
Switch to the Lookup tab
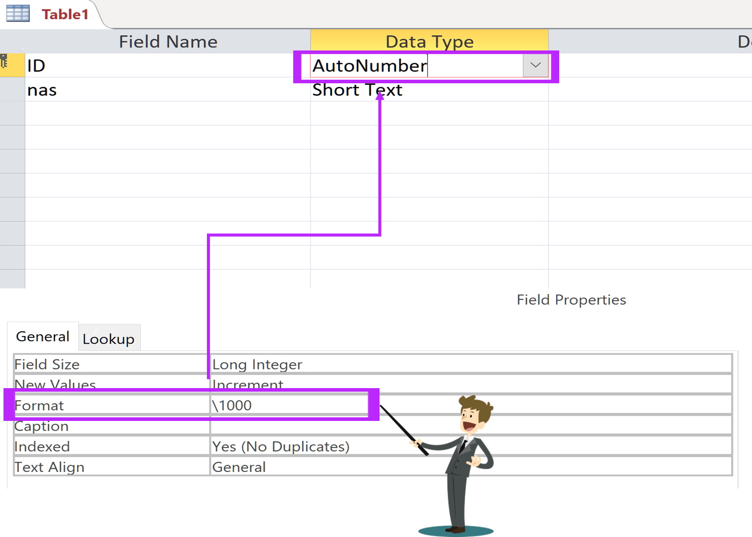[109, 339]
